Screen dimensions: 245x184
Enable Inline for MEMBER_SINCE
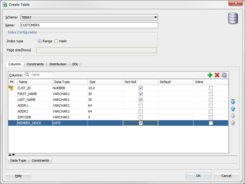[x=211, y=123]
